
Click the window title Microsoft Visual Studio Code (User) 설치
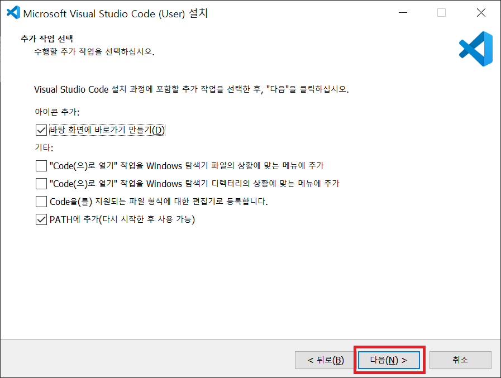[x=116, y=13]
